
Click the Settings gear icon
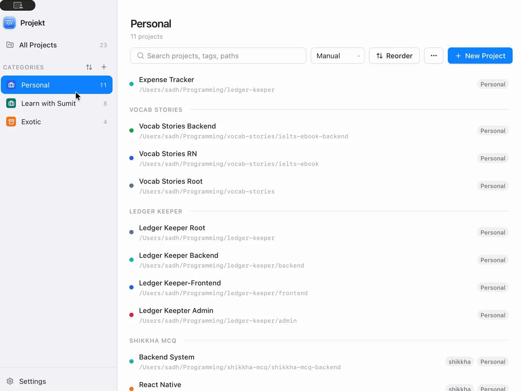[10, 381]
